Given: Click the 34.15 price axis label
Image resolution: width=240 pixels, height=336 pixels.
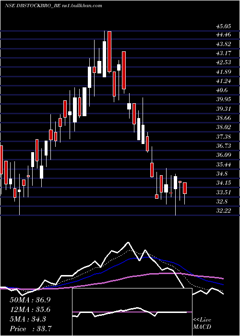Looking at the screenshot, I should [223, 183].
